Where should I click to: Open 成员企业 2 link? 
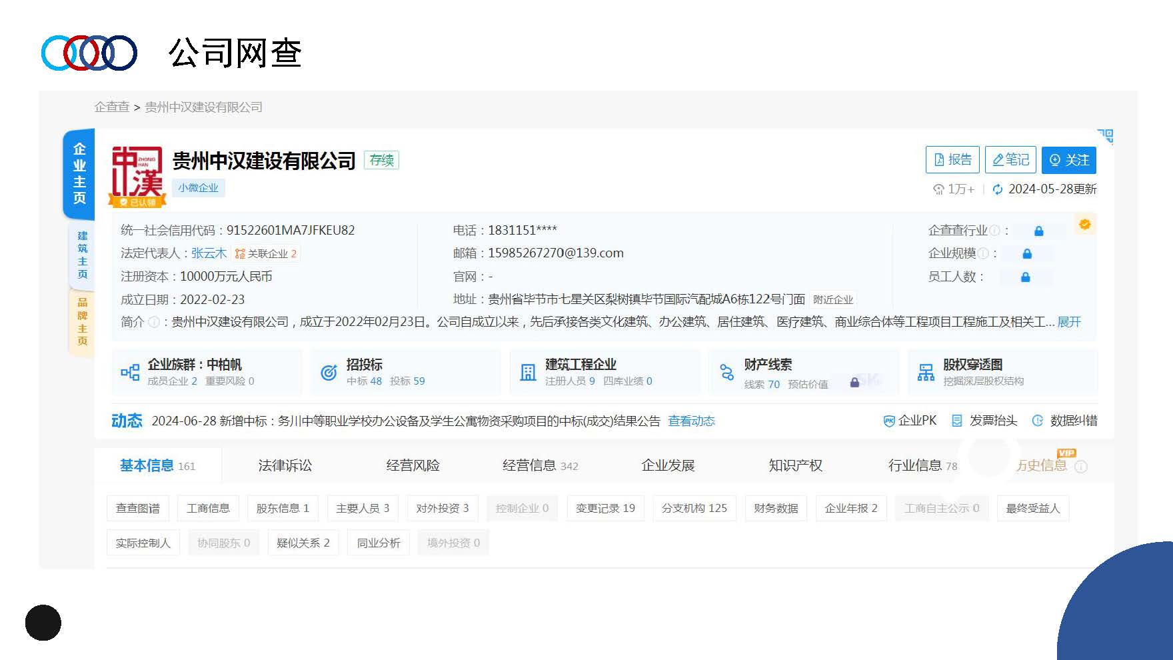[x=172, y=381]
